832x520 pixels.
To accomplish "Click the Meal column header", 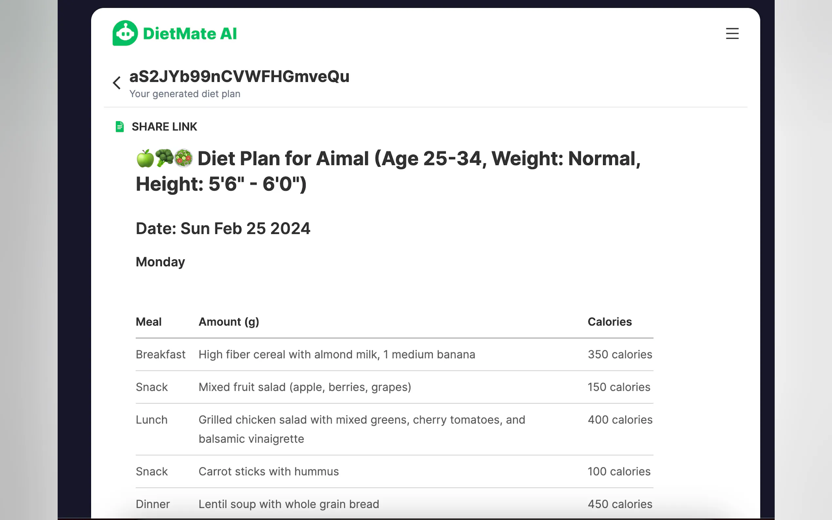I will (148, 322).
